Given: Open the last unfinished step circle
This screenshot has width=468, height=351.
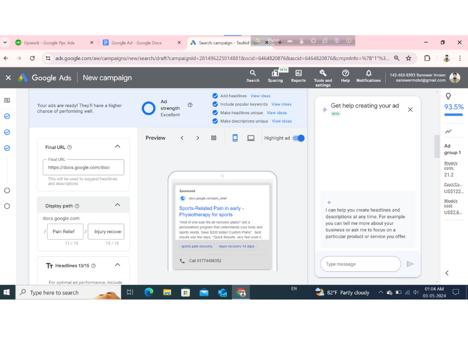Looking at the screenshot, I should (x=7, y=206).
